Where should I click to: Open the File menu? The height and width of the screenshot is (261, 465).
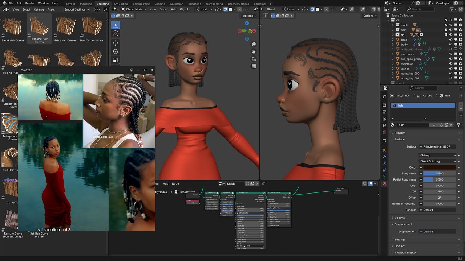coord(11,3)
